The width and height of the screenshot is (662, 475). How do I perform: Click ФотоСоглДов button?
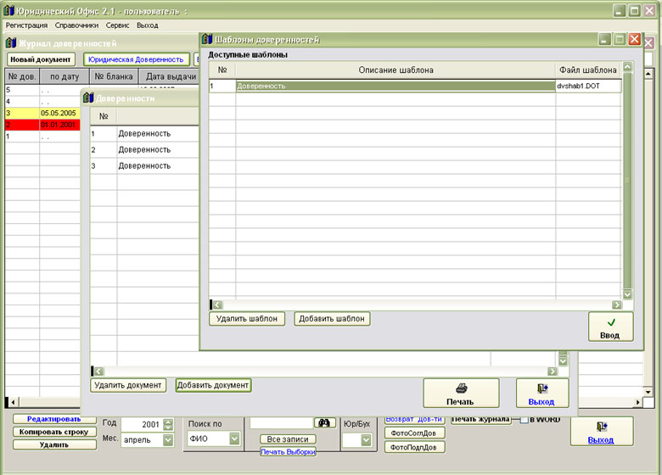(413, 433)
